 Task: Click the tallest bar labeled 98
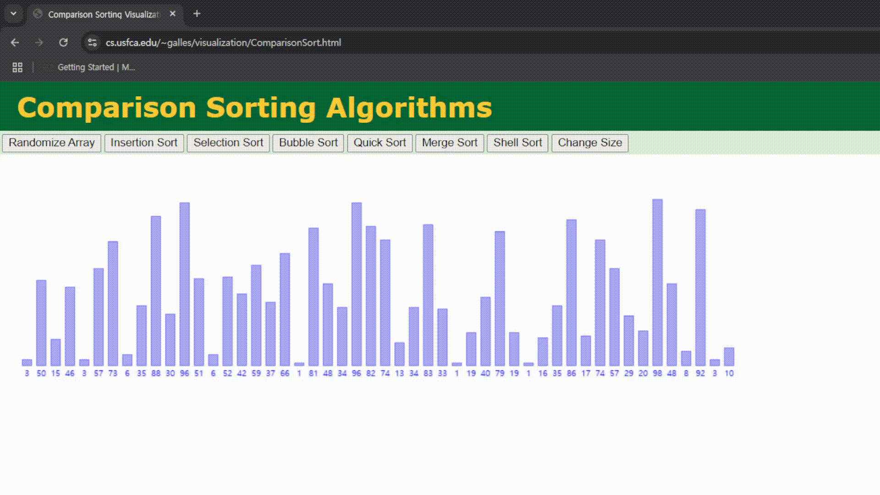(x=657, y=282)
